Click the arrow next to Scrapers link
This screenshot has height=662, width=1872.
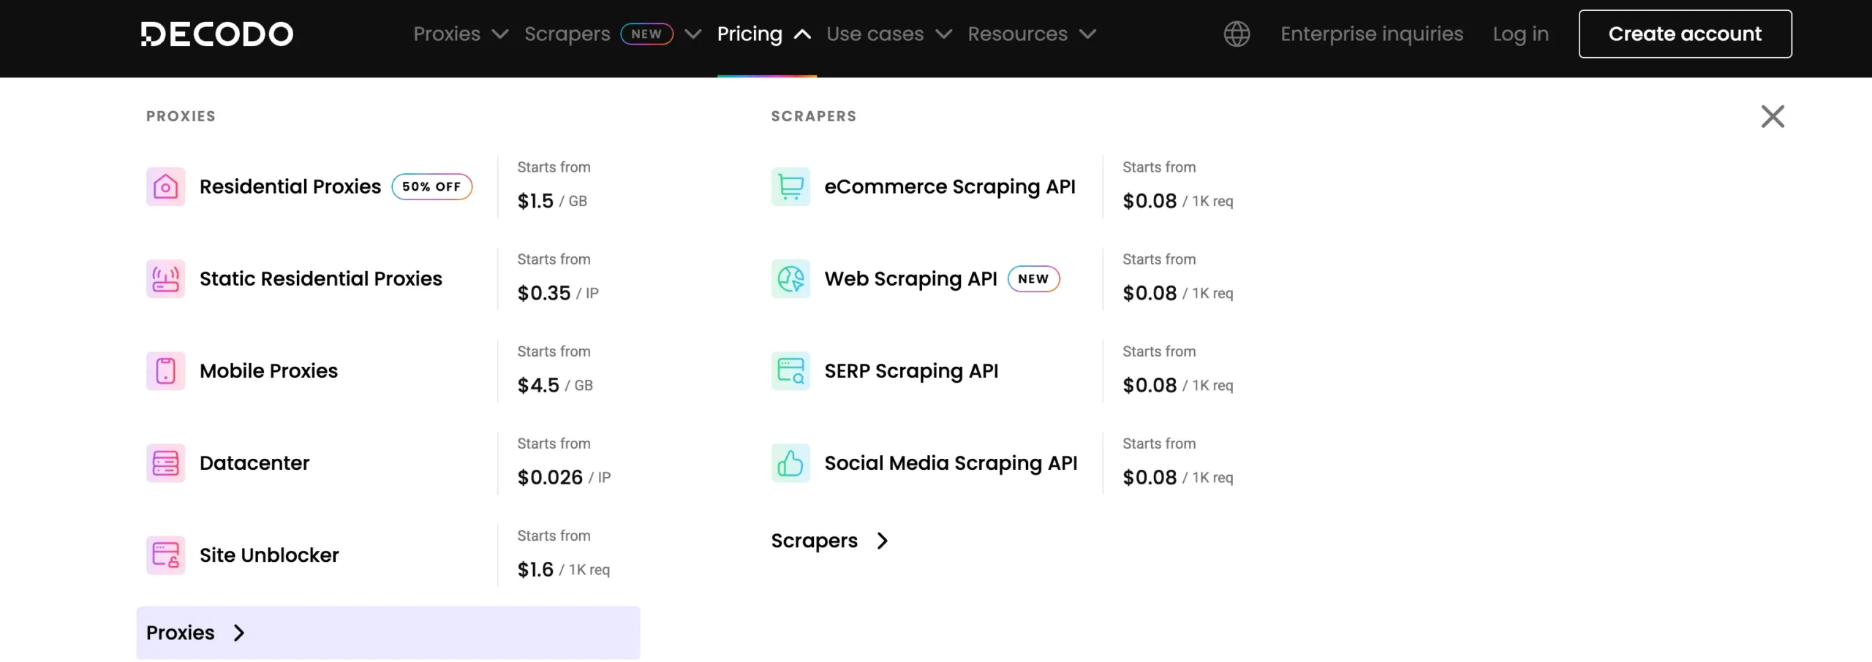883,541
